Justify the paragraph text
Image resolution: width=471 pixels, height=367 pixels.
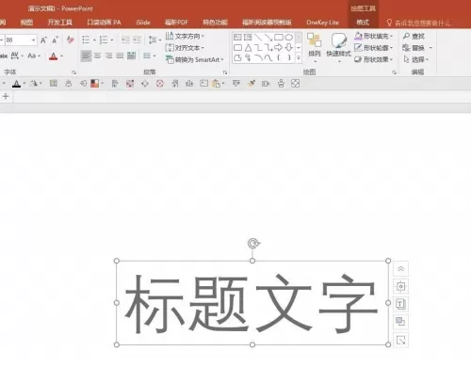[x=120, y=56]
